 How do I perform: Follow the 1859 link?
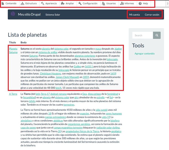coord(86,77)
